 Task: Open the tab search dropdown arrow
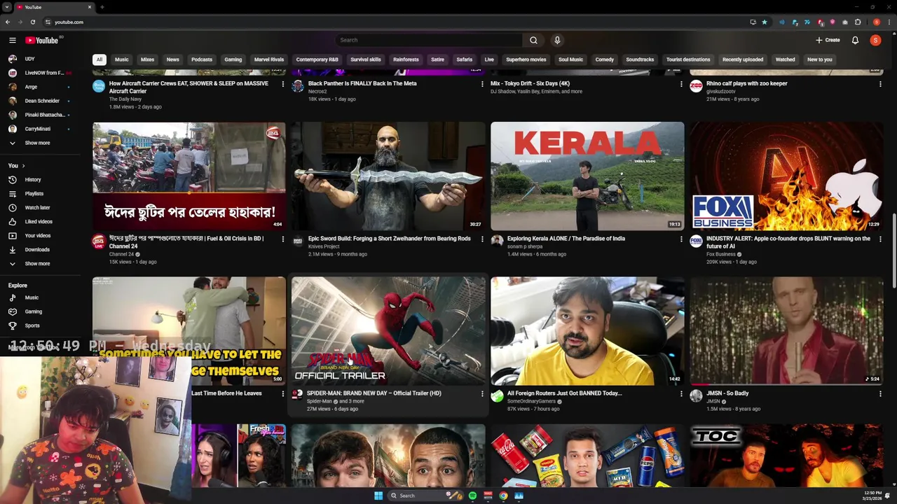(x=6, y=7)
